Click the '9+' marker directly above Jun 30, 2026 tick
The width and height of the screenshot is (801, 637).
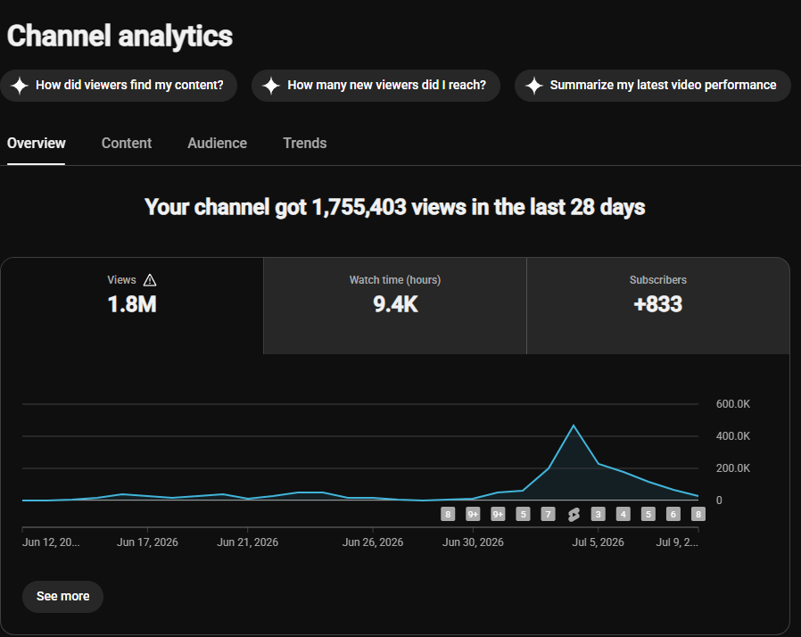tap(473, 514)
